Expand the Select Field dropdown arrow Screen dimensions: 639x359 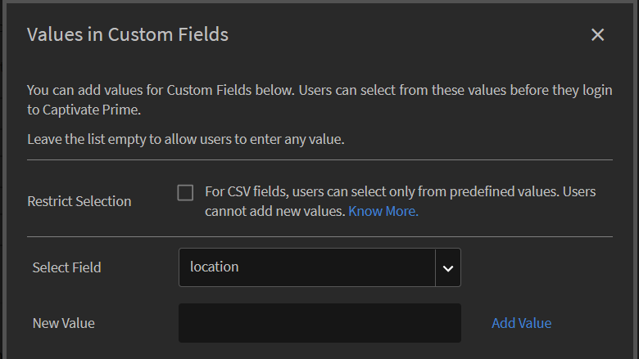(x=447, y=267)
